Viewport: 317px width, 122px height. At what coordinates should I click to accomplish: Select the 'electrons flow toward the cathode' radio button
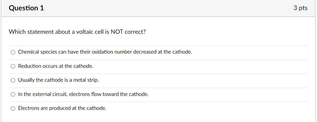click(x=13, y=94)
